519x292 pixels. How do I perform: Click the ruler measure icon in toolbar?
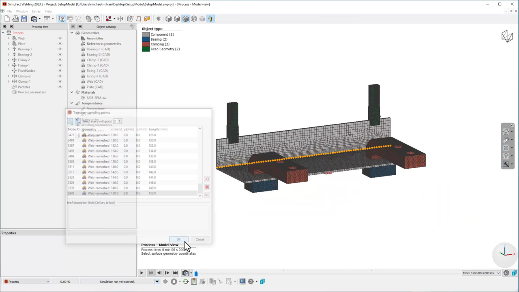[130, 19]
